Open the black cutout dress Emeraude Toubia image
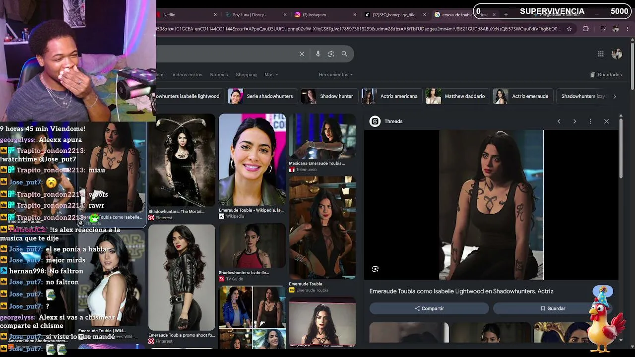Image resolution: width=635 pixels, height=357 pixels. (322, 228)
